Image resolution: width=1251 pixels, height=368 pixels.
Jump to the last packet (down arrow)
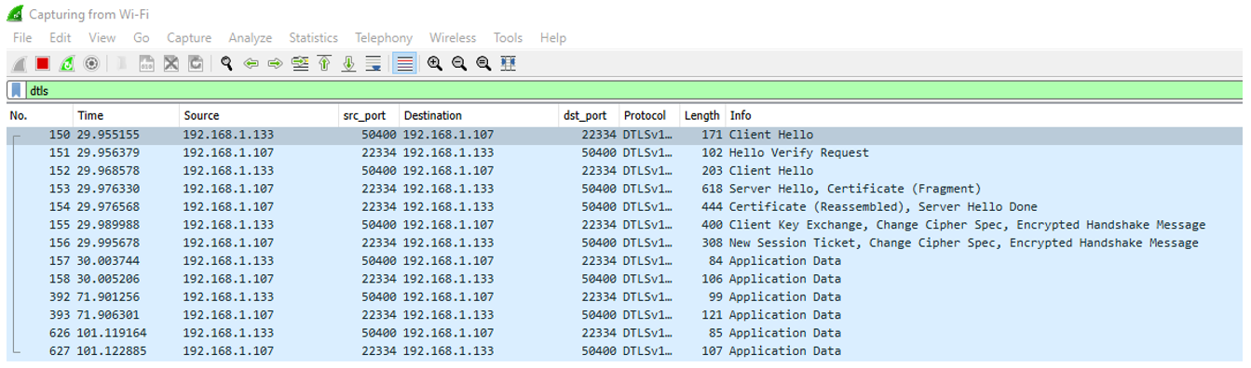[348, 63]
